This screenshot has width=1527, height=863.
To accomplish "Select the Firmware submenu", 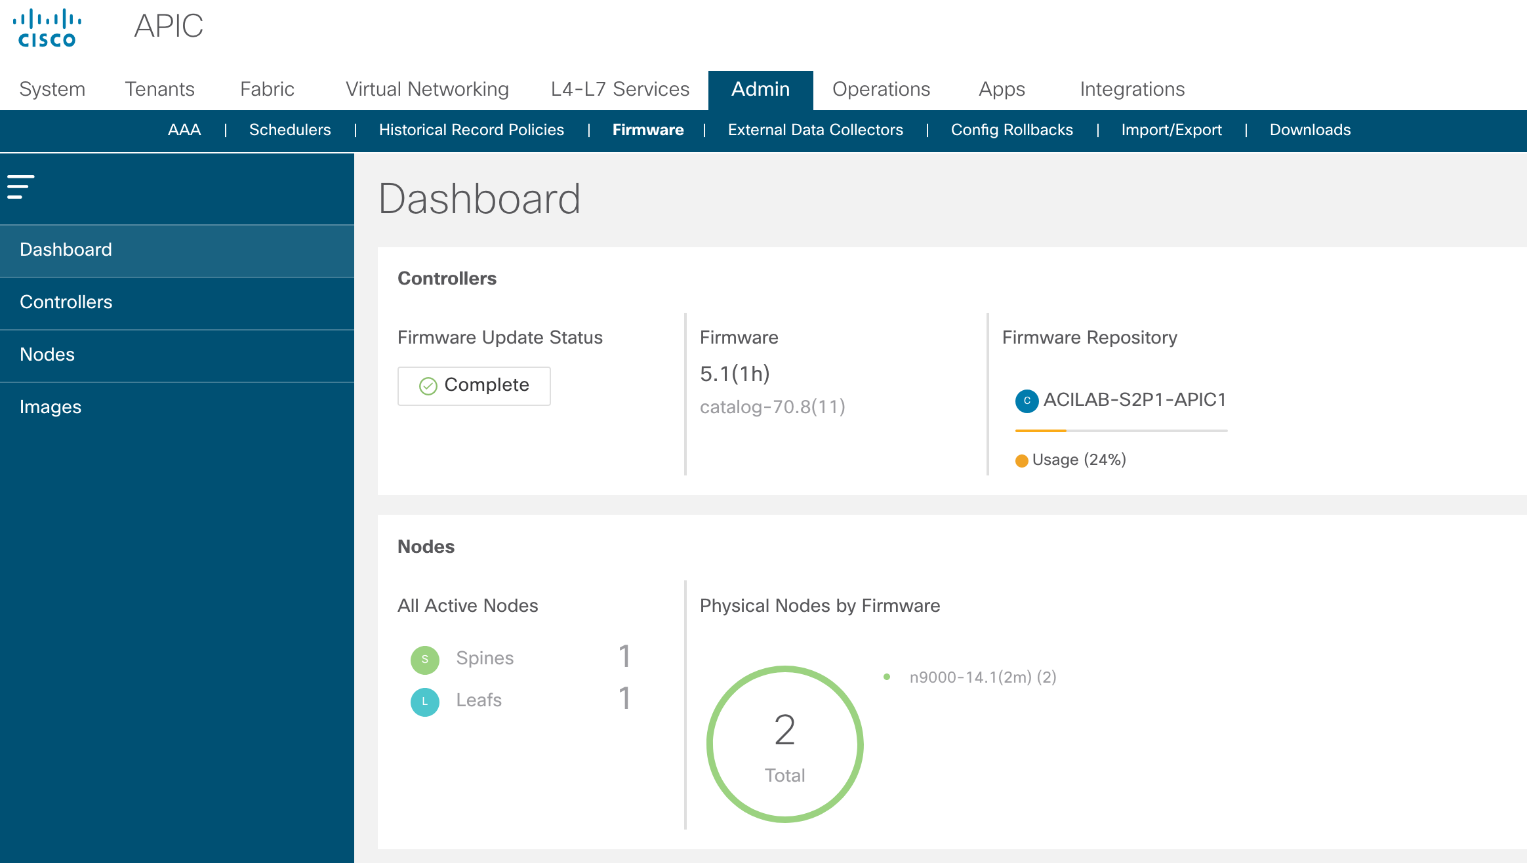I will point(648,130).
